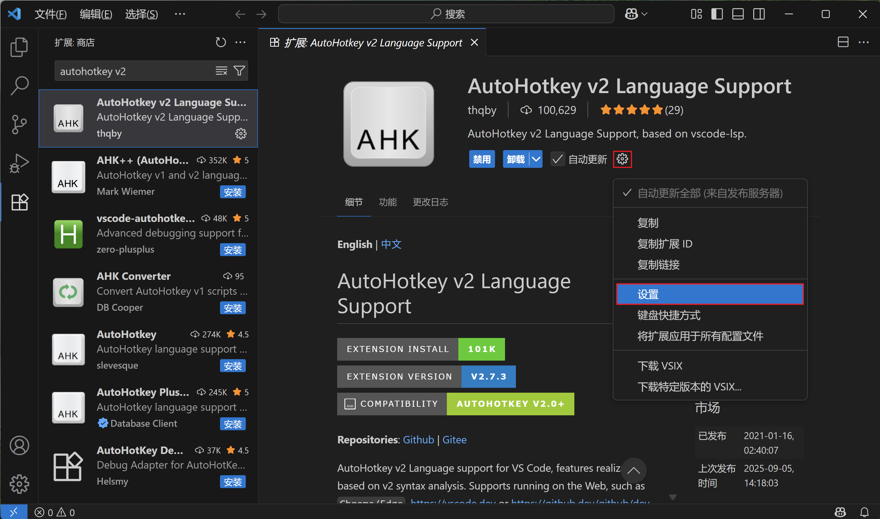Choose 下载 VSIX from the menu
Image resolution: width=880 pixels, height=519 pixels.
coord(710,366)
